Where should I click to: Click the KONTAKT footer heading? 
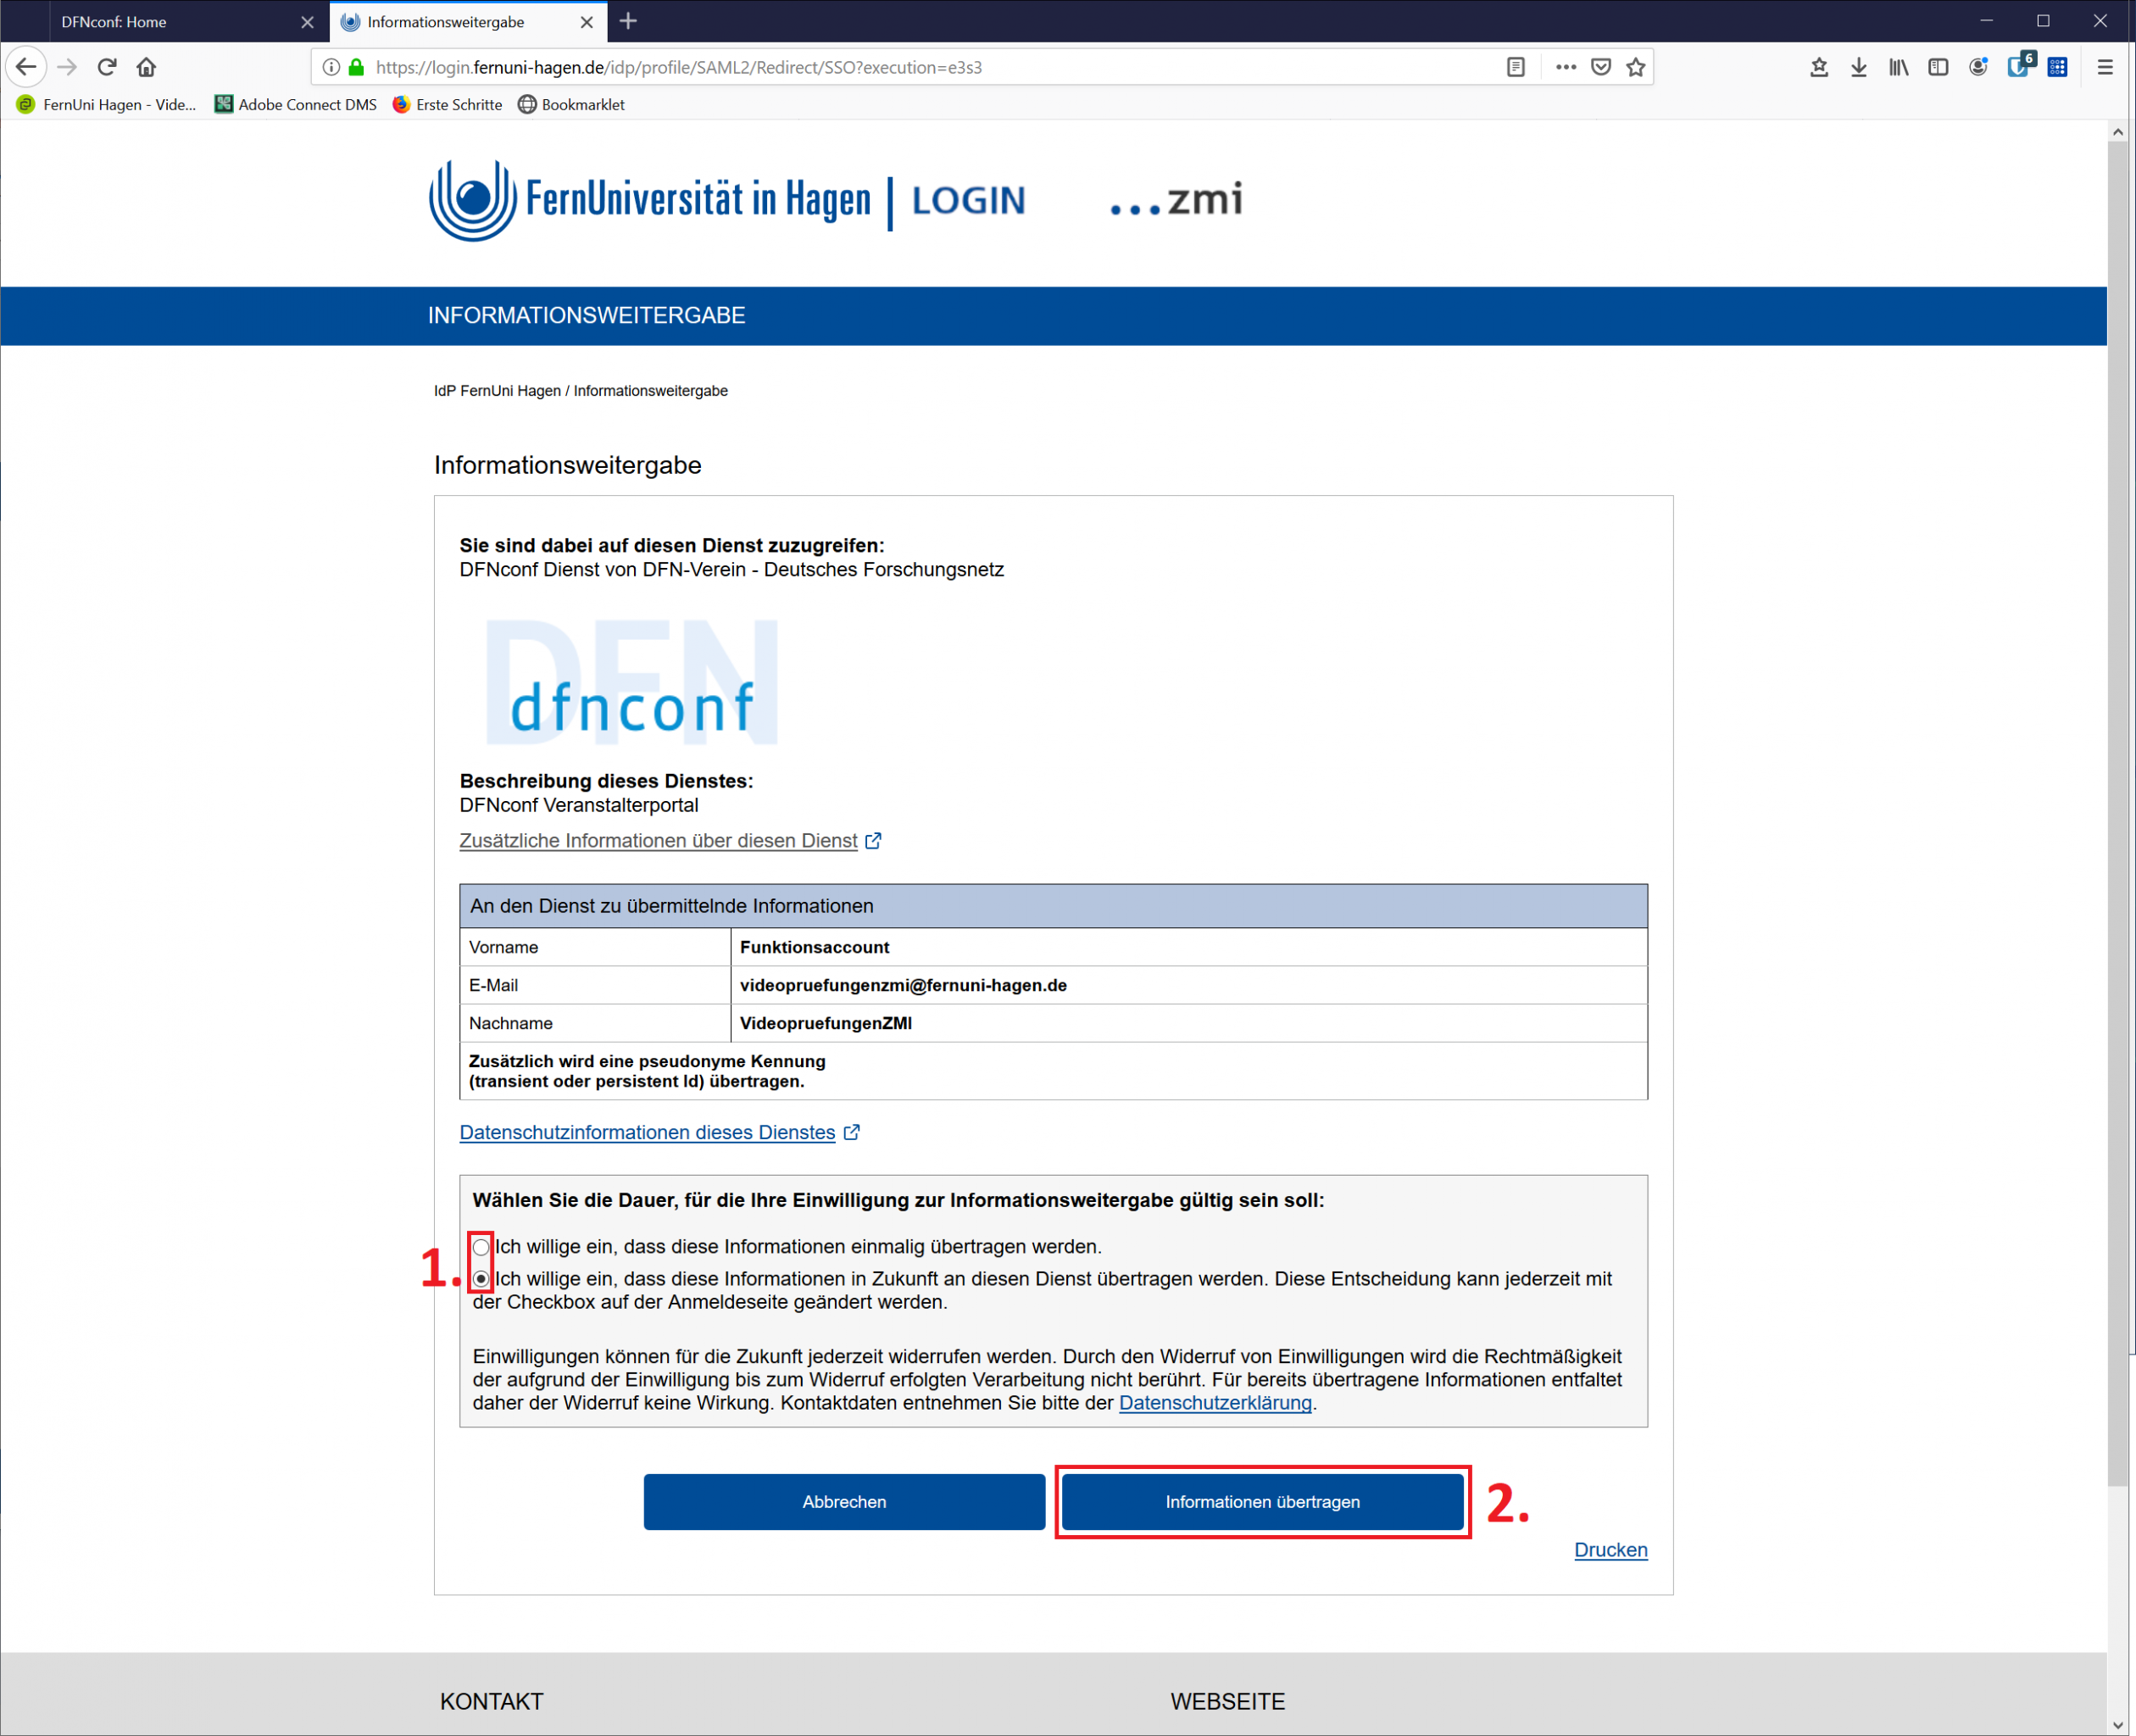[491, 1701]
